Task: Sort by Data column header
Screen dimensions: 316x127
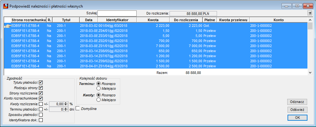Action: click(89, 20)
